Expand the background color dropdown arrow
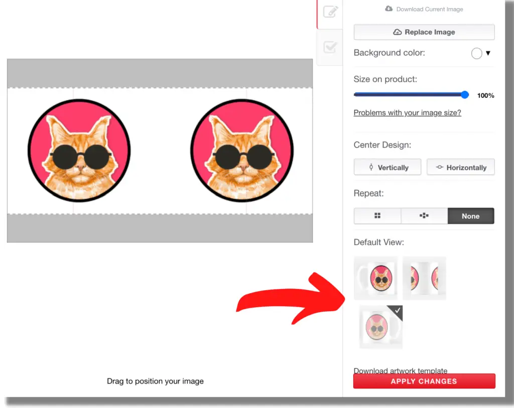 point(488,53)
